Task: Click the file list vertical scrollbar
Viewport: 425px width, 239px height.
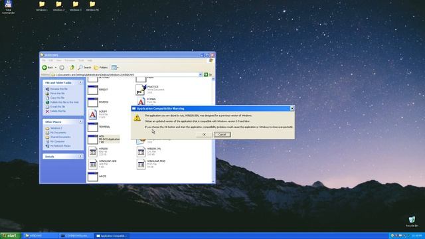Action: coord(213,130)
